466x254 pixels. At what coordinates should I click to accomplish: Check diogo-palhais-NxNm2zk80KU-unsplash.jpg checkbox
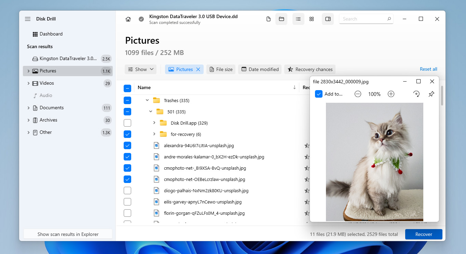point(127,190)
